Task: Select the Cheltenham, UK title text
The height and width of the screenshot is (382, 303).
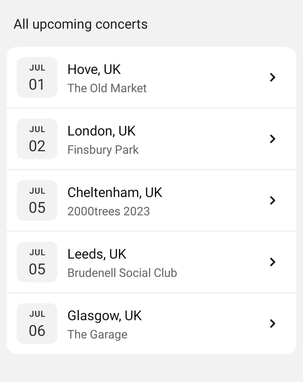Action: [x=115, y=193]
